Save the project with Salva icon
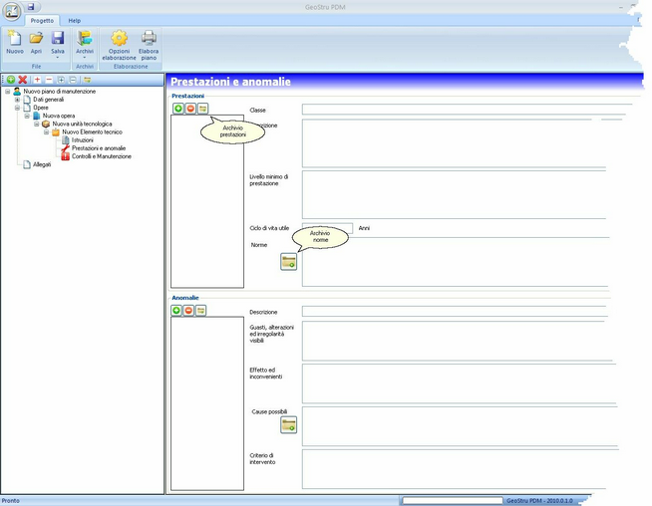The image size is (652, 506). tap(58, 38)
